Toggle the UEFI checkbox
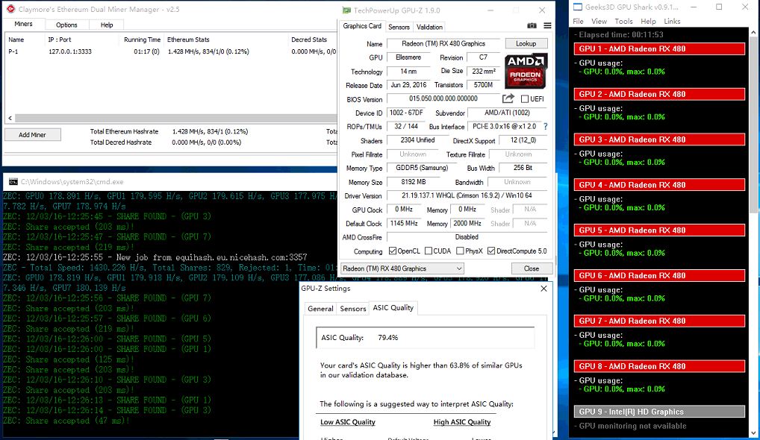 tap(525, 99)
